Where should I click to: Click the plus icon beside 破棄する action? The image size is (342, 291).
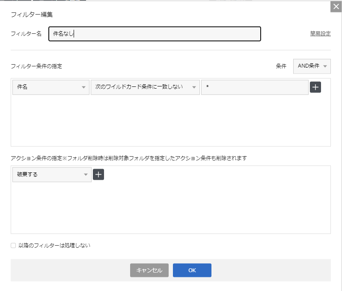[x=98, y=175]
